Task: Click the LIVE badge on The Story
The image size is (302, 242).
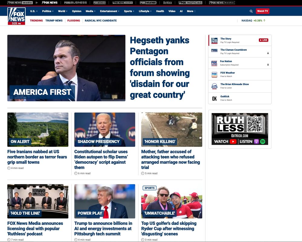Action: coord(263,40)
